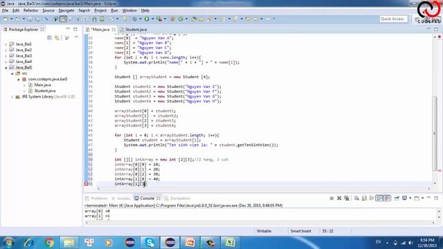
Task: Click the Remove Launch X icon in Console
Action: [x=339, y=199]
